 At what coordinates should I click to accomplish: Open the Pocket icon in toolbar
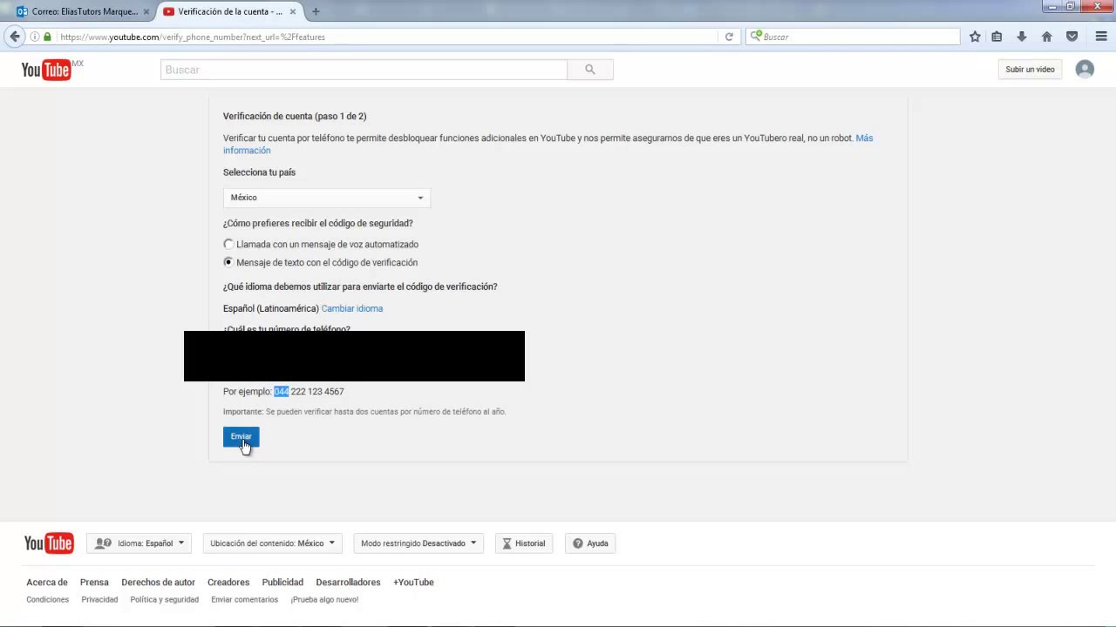[1072, 37]
